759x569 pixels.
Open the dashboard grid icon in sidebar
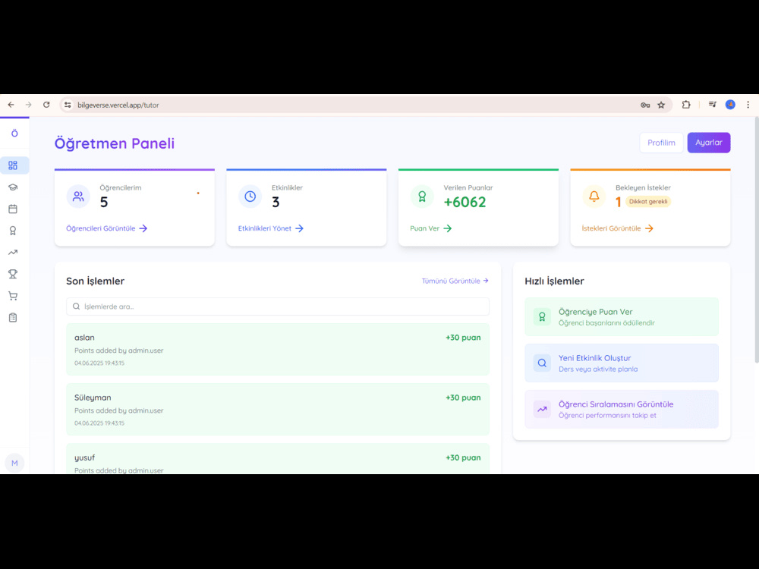(13, 165)
